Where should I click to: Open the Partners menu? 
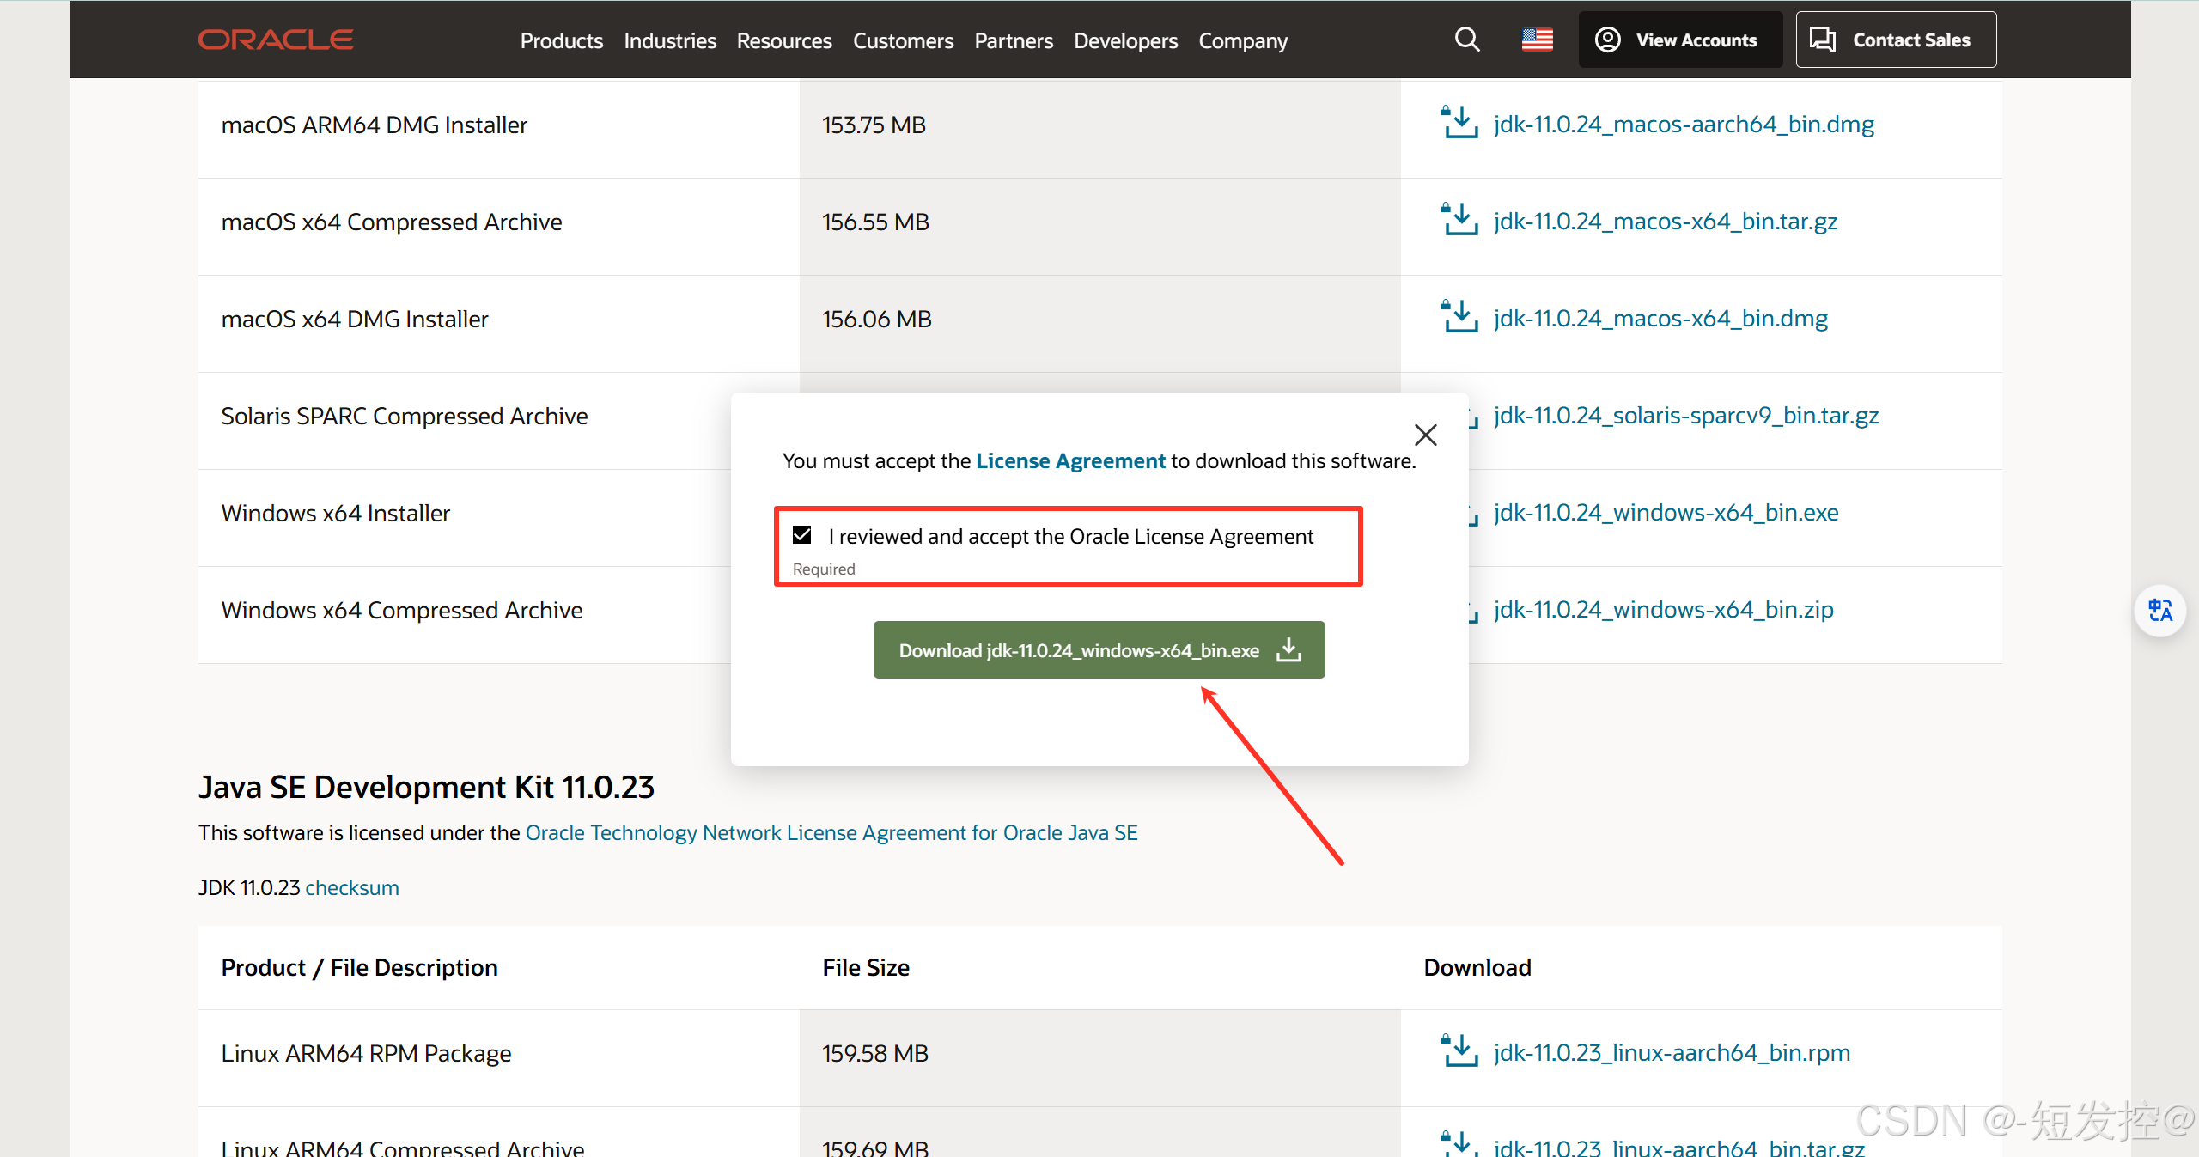point(1014,40)
